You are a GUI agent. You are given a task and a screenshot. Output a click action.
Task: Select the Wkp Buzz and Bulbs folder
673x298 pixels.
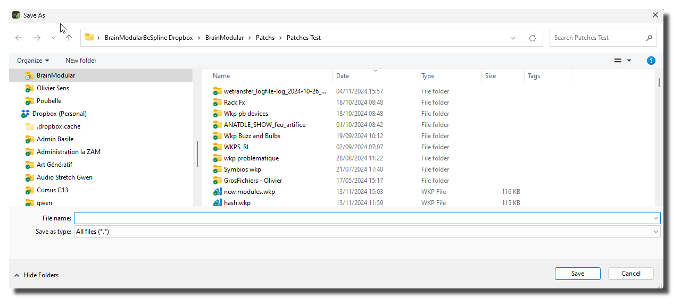pos(252,136)
